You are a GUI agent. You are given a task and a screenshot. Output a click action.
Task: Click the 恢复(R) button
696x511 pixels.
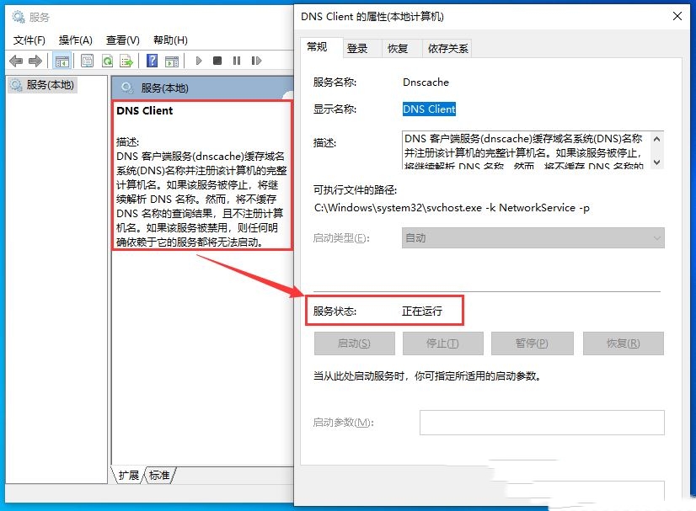(x=620, y=343)
